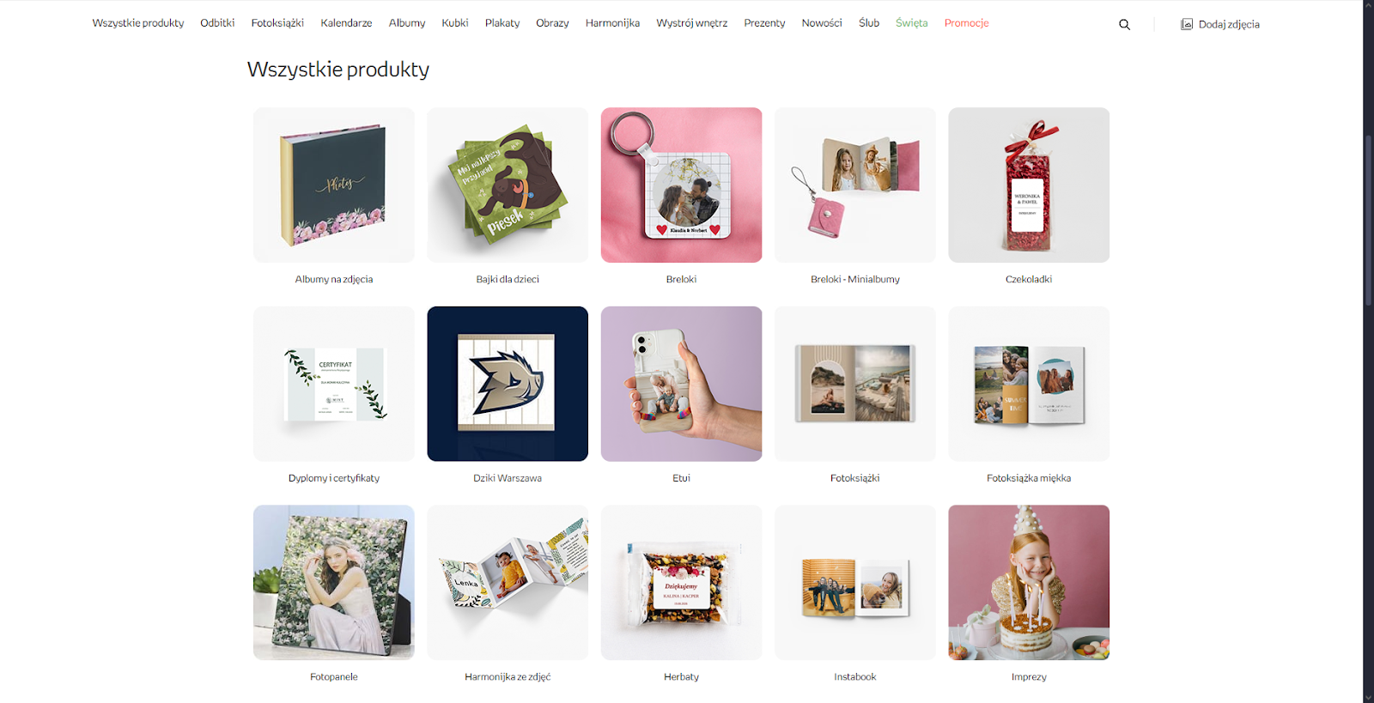Screen dimensions: 1374x703
Task: Select Wystrój wnętrz in the top menu
Action: 691,23
